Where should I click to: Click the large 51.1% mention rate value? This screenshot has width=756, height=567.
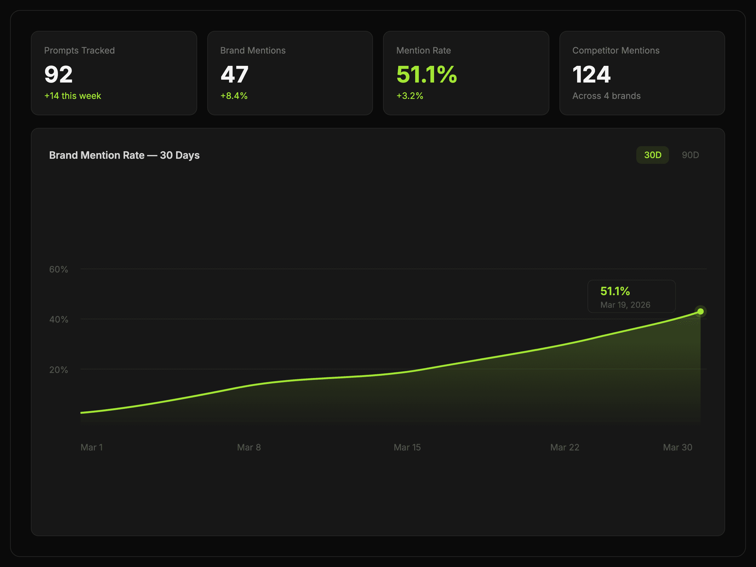[x=426, y=75]
